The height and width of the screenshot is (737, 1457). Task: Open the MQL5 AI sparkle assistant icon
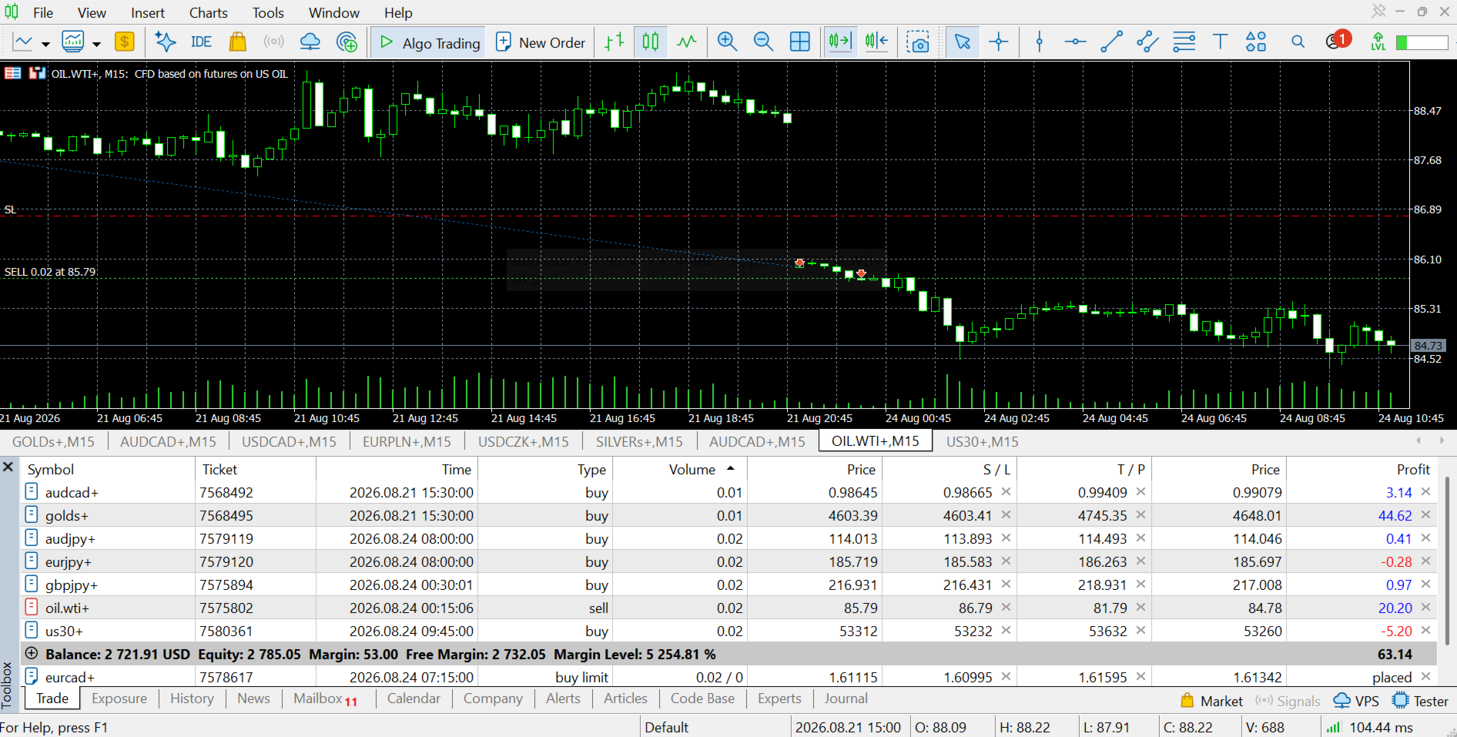tap(165, 42)
